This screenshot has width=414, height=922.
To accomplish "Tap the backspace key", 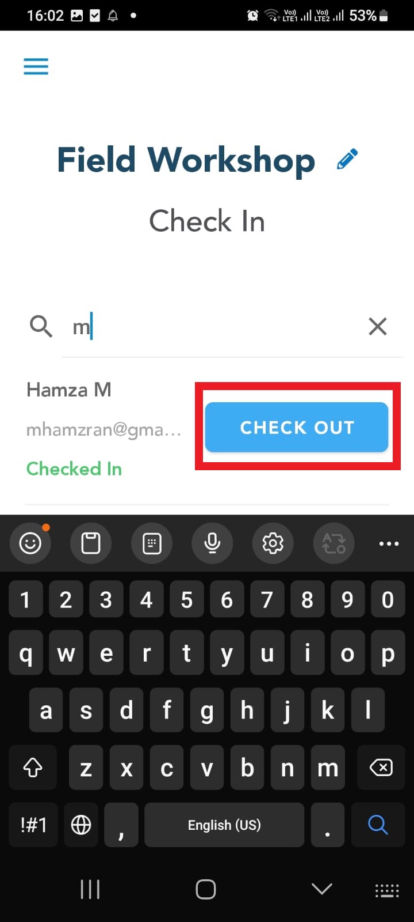I will click(x=381, y=767).
